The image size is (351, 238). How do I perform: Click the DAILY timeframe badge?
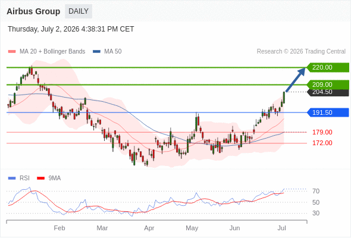tap(79, 11)
